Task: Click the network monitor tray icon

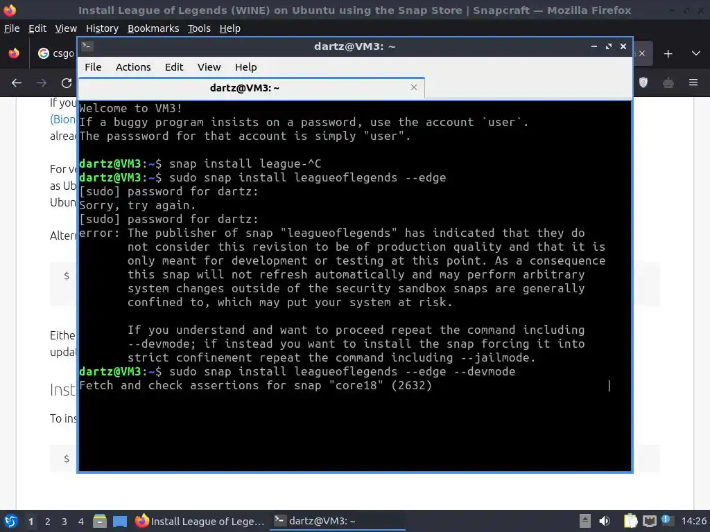Action: point(649,521)
